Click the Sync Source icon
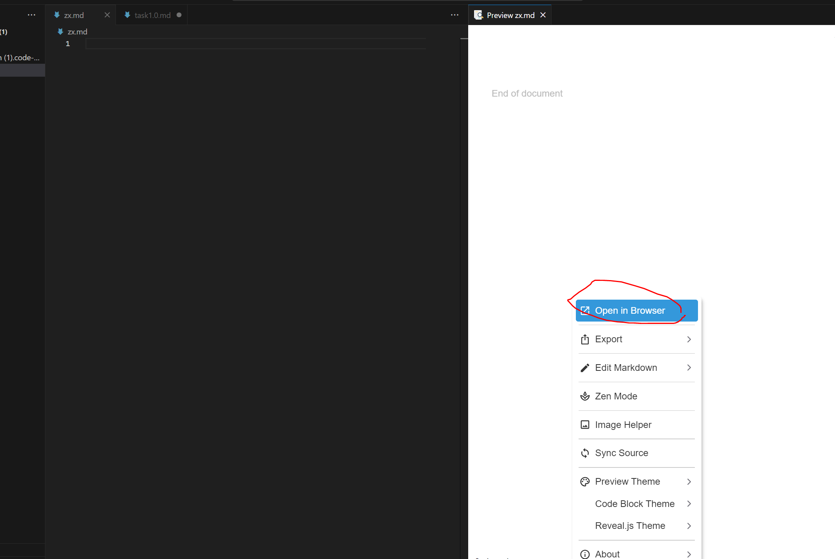This screenshot has height=559, width=835. point(585,452)
